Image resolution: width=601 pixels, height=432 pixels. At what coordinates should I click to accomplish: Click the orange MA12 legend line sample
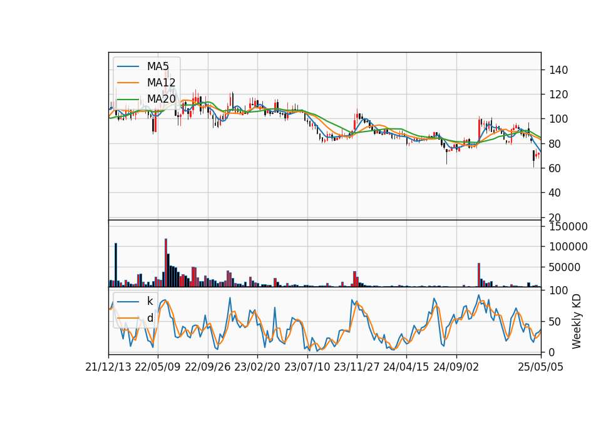coord(128,83)
